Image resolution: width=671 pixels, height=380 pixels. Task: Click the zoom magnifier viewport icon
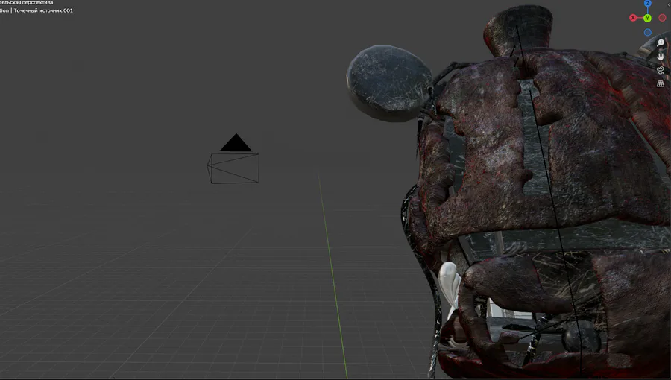[x=661, y=42]
